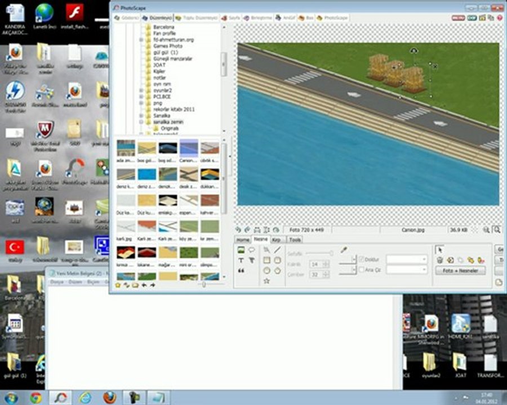Enable the Ana Çiz outline checkbox
Screen dimensions: 507x405
pos(362,270)
